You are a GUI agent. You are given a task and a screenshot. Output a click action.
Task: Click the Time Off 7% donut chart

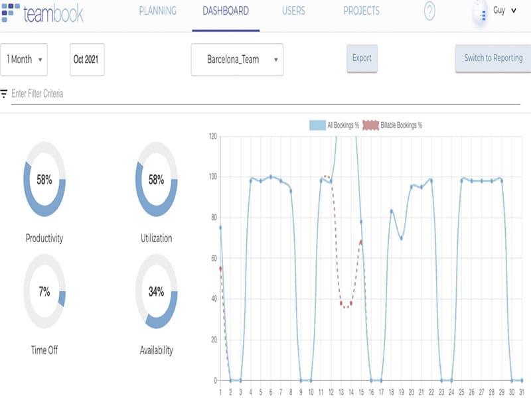click(x=44, y=293)
